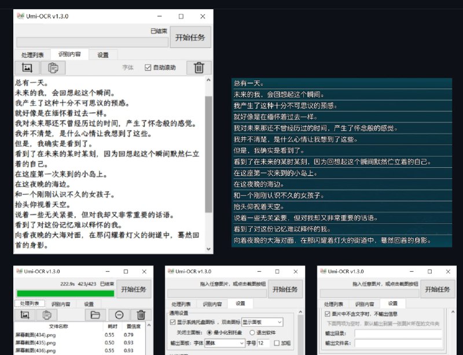Click the trash icon to clear recognized content
The height and width of the screenshot is (355, 463).
pos(199,68)
